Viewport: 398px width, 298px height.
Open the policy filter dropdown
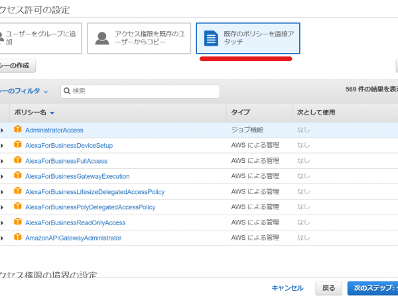click(x=24, y=91)
